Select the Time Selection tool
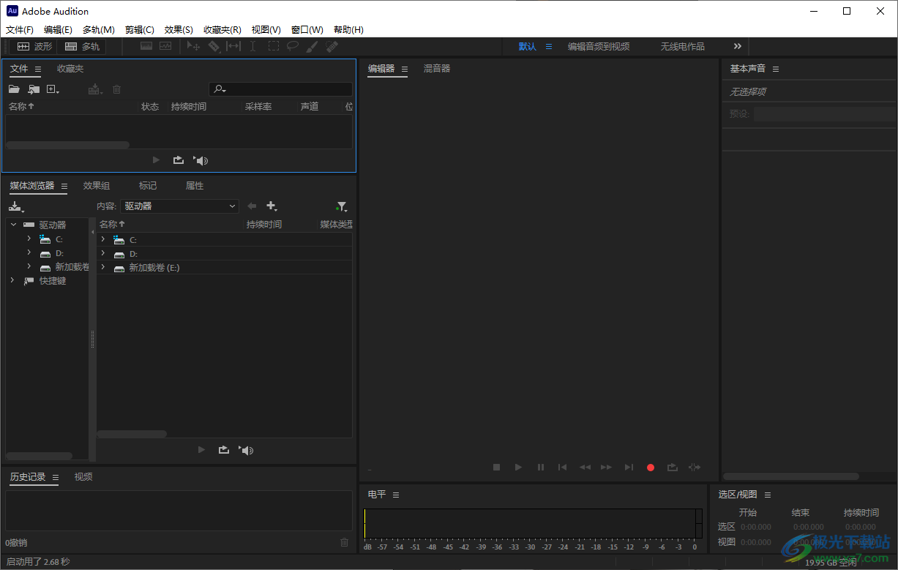 coord(252,46)
